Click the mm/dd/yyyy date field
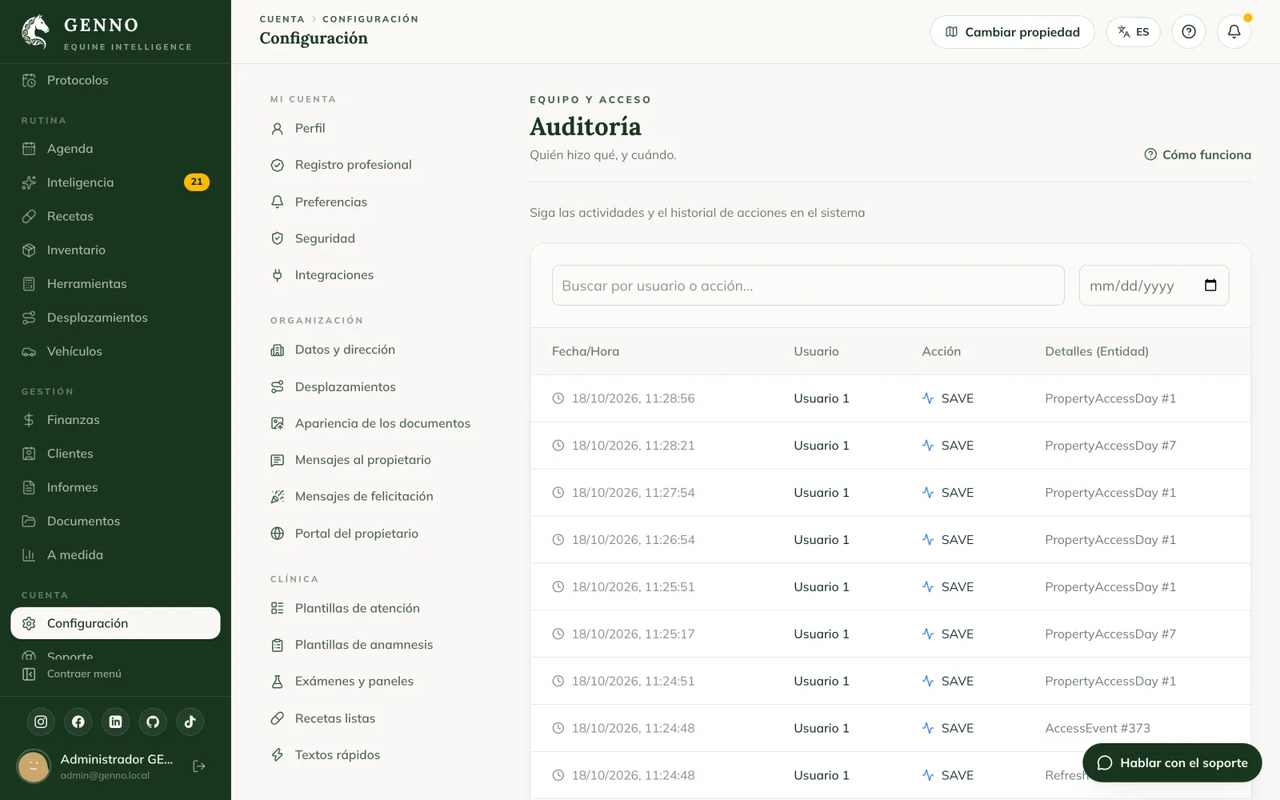 1154,286
